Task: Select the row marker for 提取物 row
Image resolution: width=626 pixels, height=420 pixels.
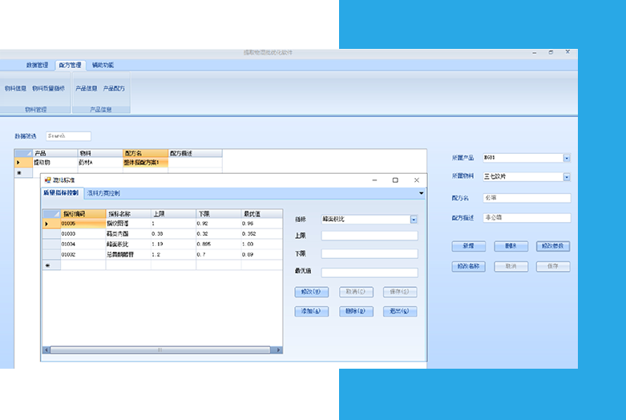Action: click(18, 162)
